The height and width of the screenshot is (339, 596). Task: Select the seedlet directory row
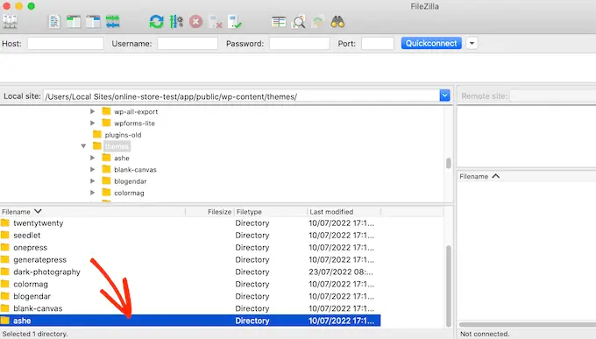tap(190, 236)
